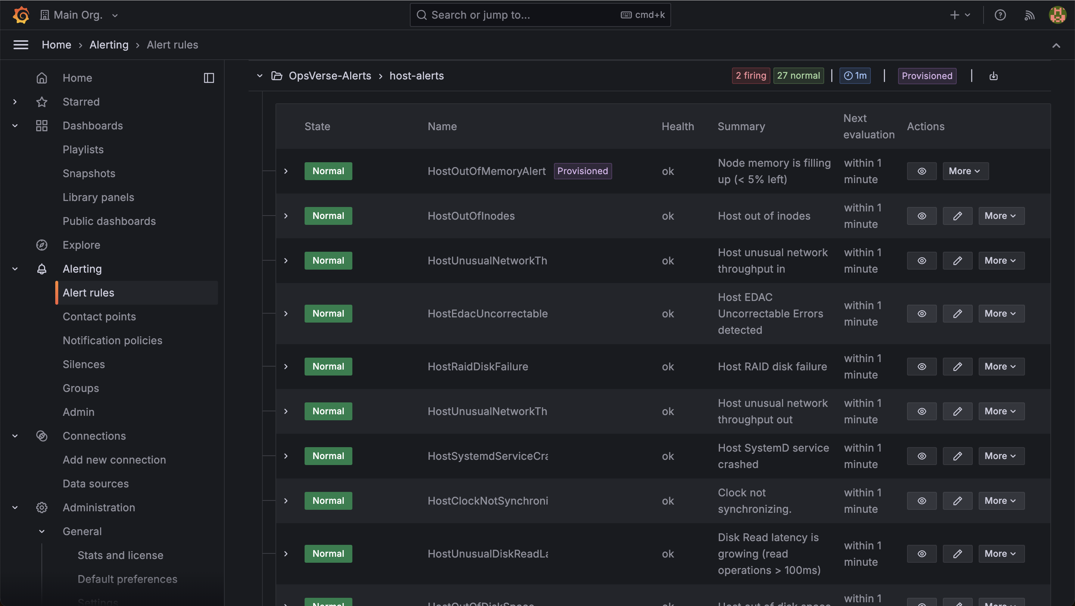
Task: Click the Explore compass icon
Action: (x=42, y=245)
